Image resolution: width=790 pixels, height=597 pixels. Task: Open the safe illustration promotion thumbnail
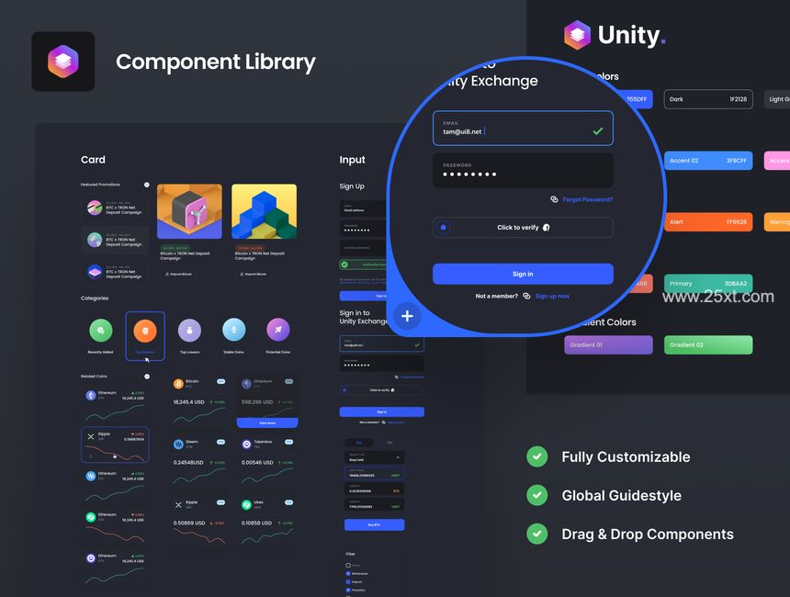click(189, 211)
